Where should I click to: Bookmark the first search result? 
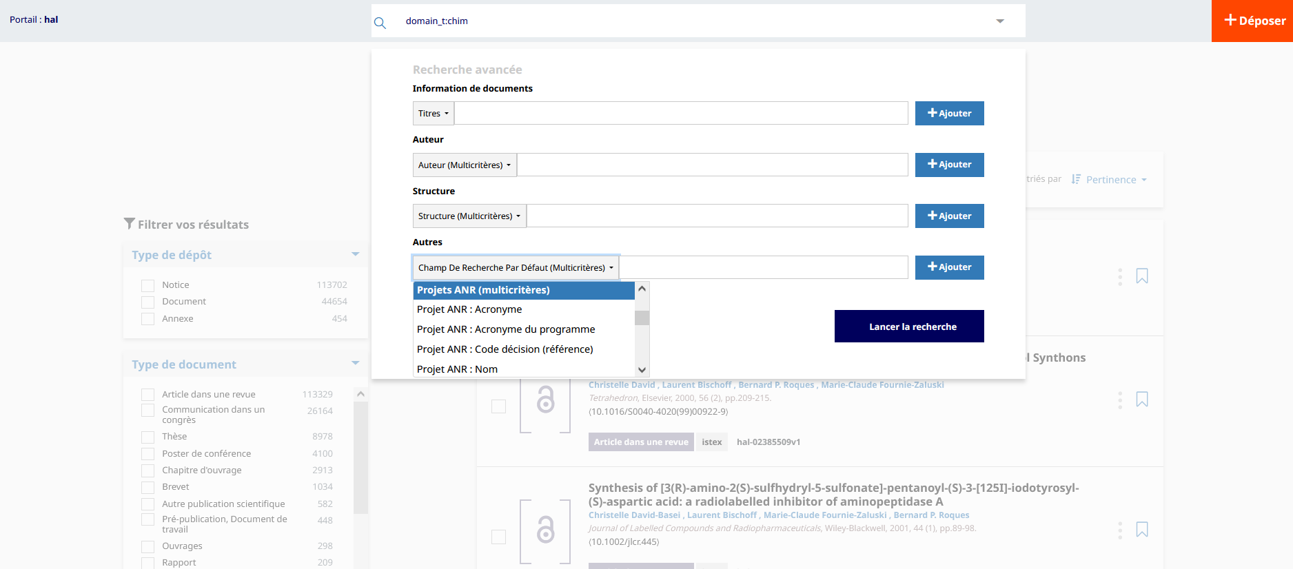pyautogui.click(x=1142, y=276)
